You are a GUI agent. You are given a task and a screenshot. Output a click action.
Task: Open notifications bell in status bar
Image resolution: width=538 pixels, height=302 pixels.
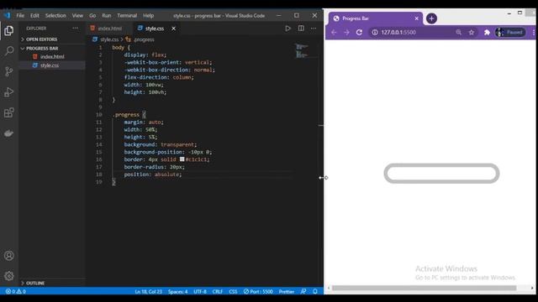(x=315, y=291)
